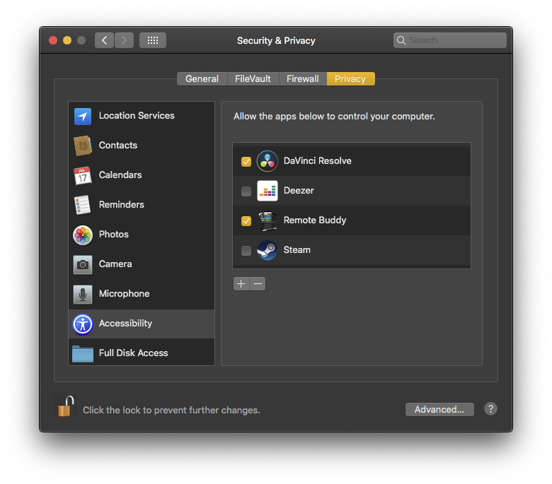This screenshot has height=484, width=552.
Task: Minimize the window with the yellow button
Action: pos(67,40)
